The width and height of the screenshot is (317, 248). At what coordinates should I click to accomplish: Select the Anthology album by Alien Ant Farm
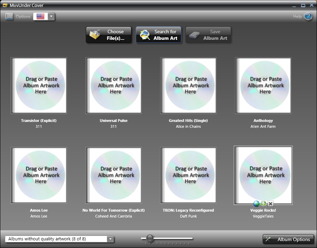pos(263,86)
